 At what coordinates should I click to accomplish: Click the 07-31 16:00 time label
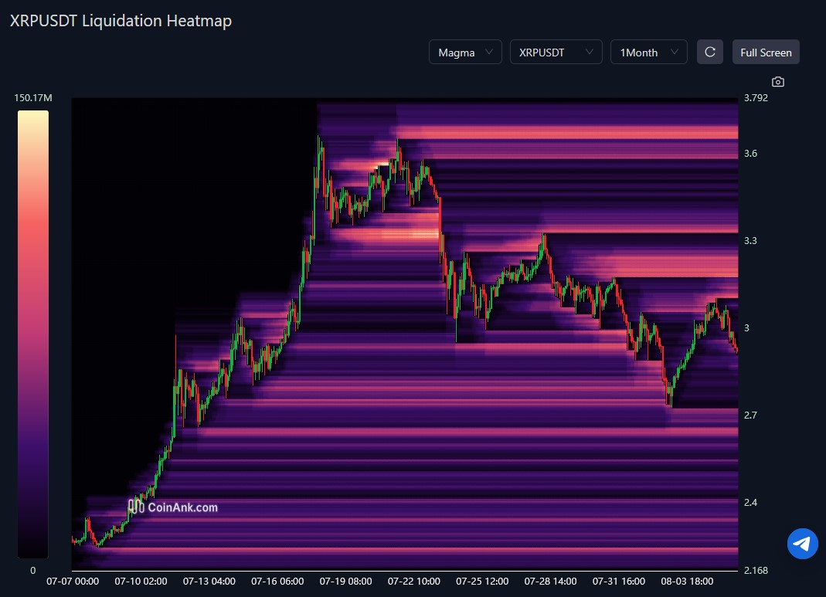(619, 582)
